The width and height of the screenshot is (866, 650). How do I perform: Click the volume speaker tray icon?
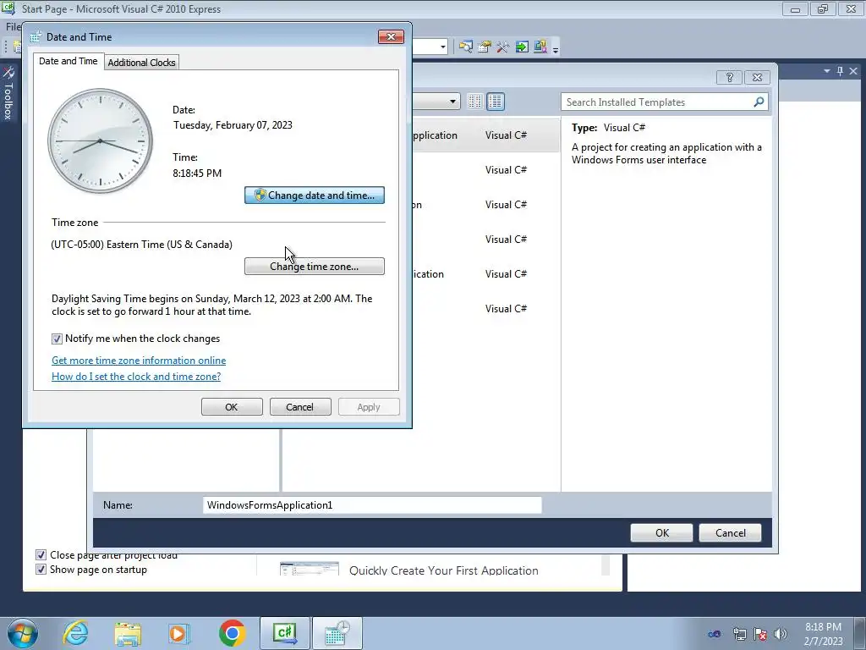coord(781,634)
